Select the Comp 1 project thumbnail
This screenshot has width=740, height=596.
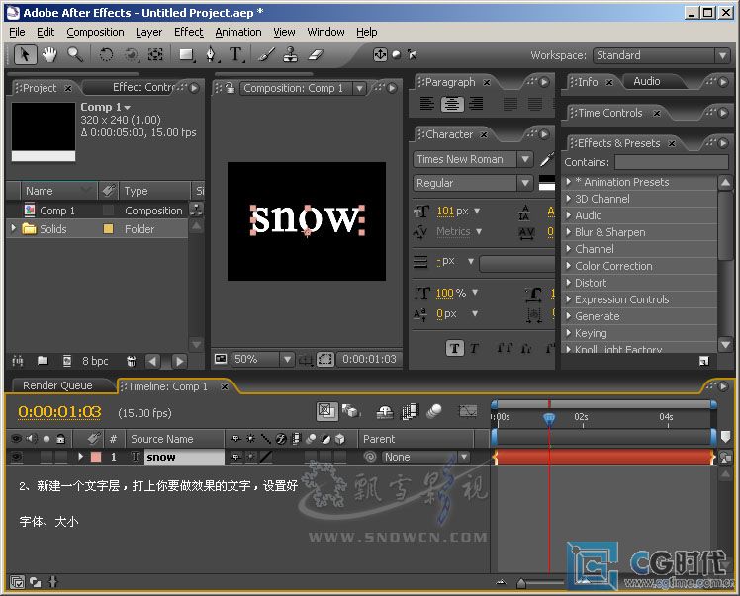[x=44, y=132]
